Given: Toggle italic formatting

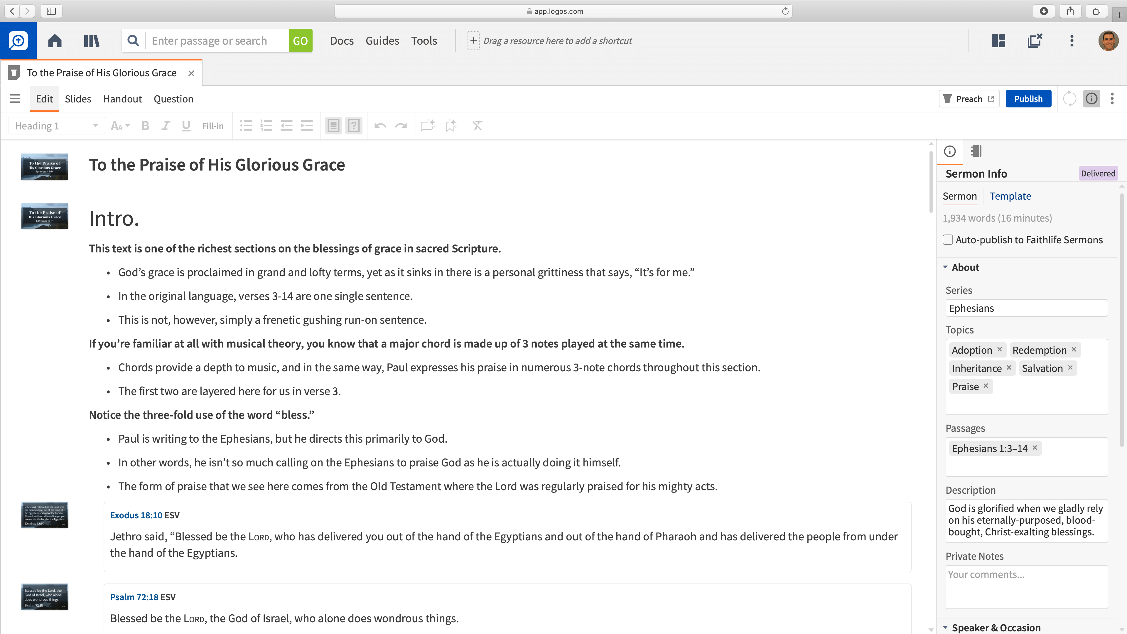Looking at the screenshot, I should tap(165, 126).
